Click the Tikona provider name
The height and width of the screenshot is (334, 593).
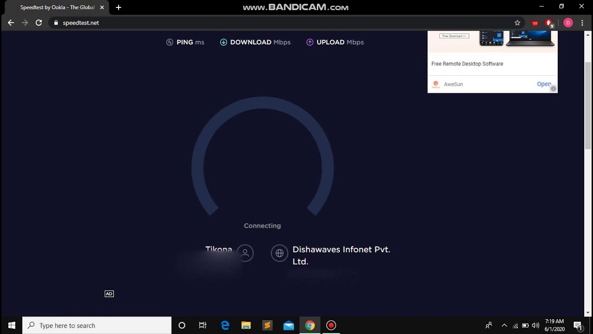(219, 250)
